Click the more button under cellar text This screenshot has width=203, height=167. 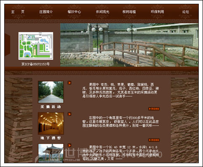(x=154, y=140)
